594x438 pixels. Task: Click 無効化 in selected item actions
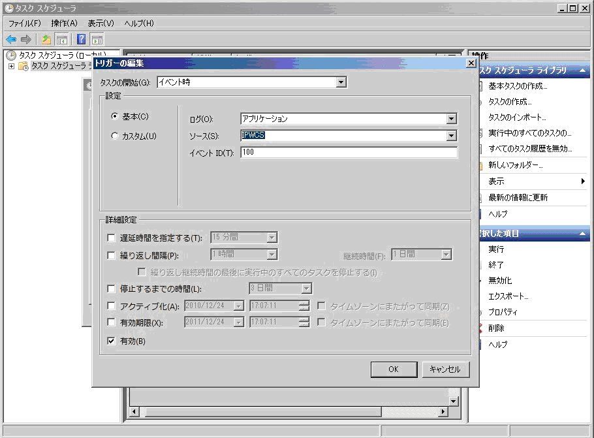[x=499, y=281]
